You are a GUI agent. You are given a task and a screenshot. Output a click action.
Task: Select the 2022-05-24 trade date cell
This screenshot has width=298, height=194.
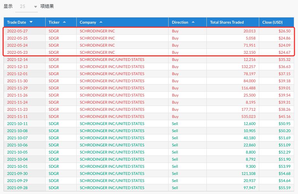[17, 45]
